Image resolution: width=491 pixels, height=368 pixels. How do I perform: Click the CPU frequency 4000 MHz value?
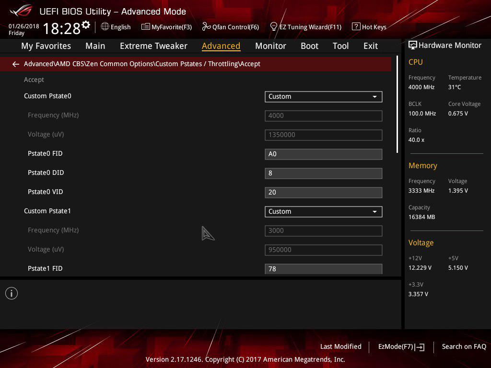point(421,87)
